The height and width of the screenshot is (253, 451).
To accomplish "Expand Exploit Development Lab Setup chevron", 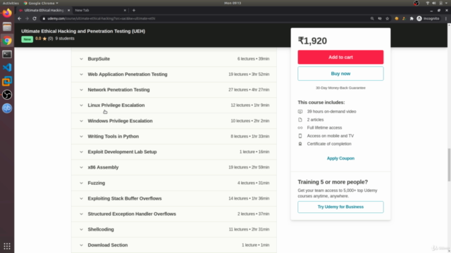I will [82, 152].
